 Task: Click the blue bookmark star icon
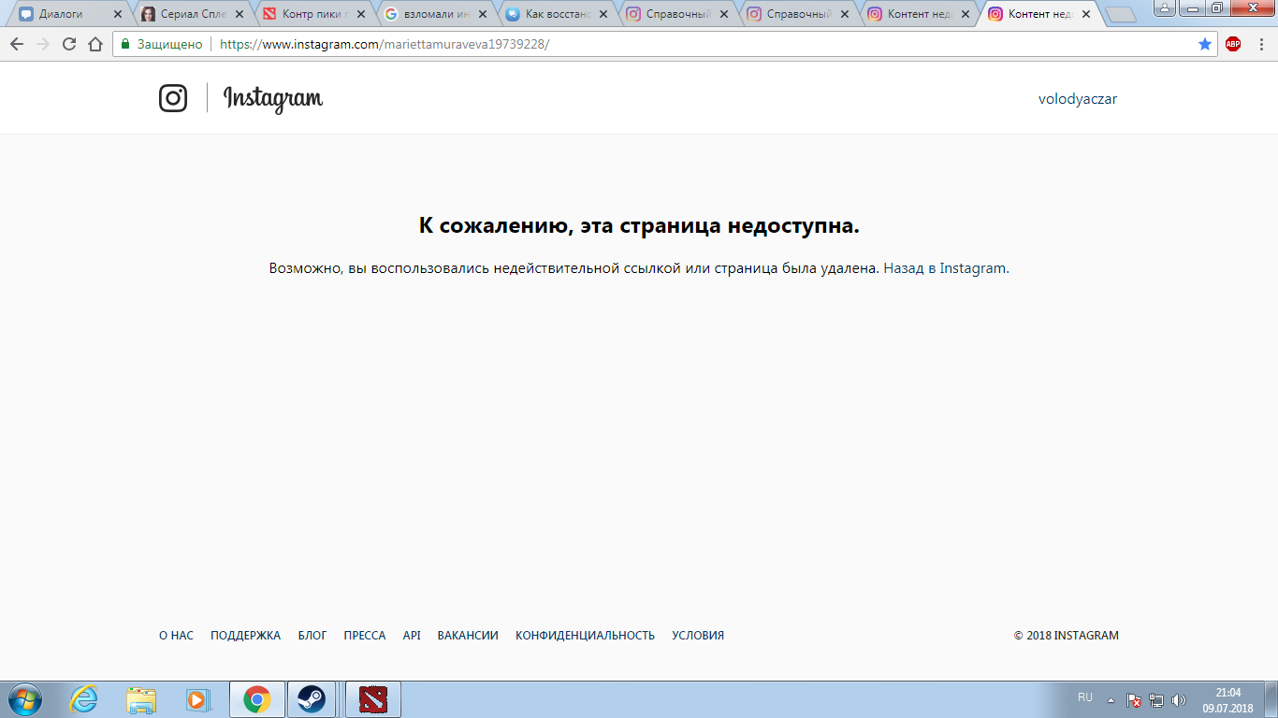tap(1205, 44)
